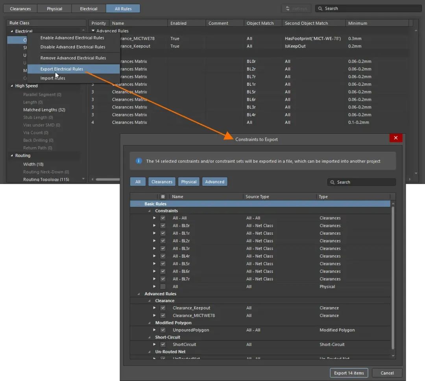
Task: Toggle the select-all checkbox in the Name header
Action: 163,197
